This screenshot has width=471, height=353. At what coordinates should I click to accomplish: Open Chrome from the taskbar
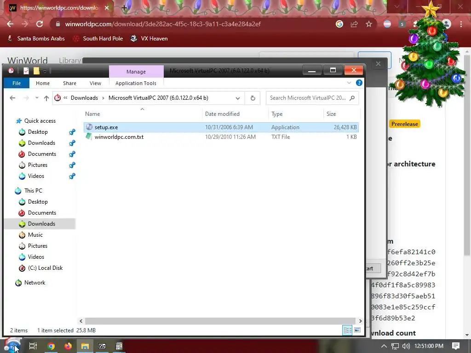coord(51,346)
